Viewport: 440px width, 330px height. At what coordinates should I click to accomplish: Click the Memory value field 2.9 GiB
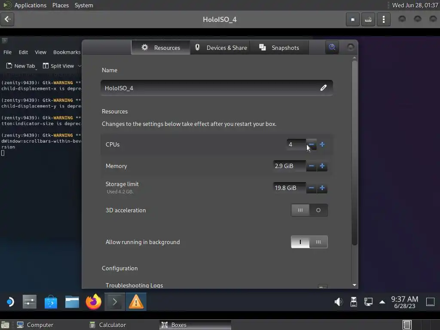[290, 166]
